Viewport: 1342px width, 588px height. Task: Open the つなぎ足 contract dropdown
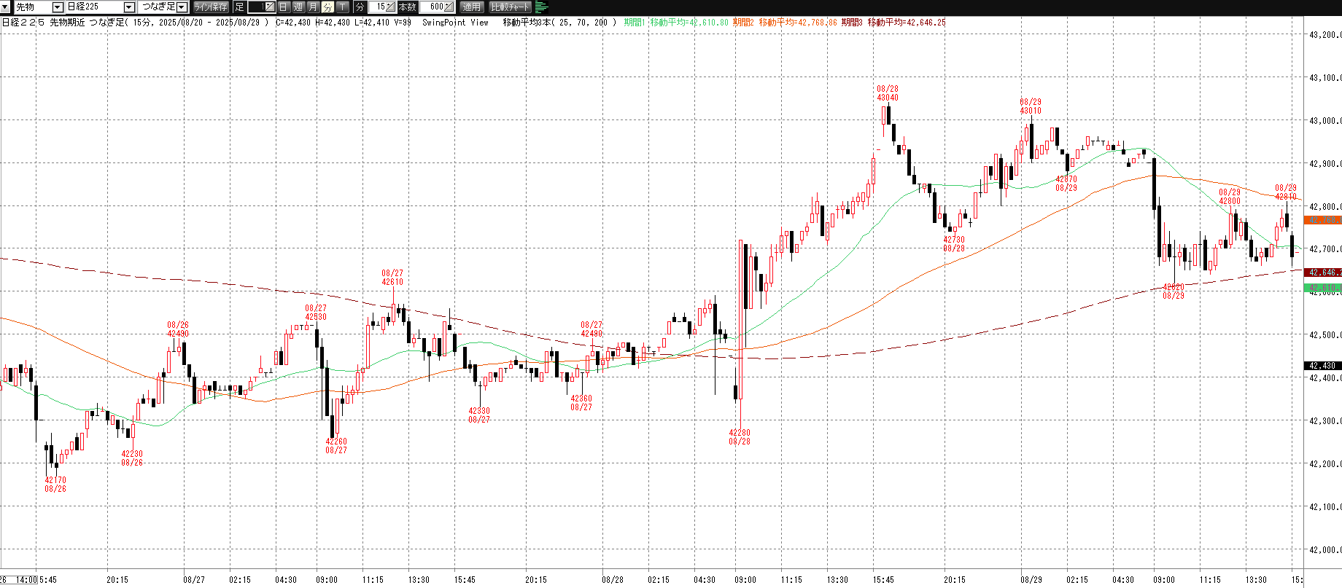click(x=182, y=7)
